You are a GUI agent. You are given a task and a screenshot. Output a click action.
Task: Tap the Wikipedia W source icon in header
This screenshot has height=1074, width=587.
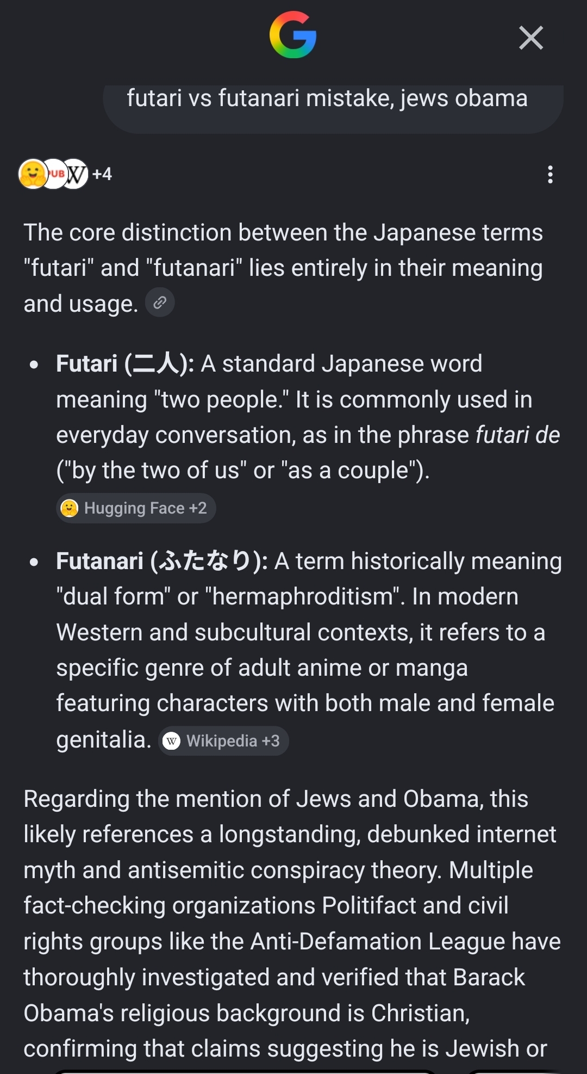(76, 174)
